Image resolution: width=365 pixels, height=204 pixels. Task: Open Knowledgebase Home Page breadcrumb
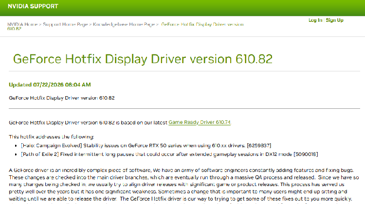124,24
